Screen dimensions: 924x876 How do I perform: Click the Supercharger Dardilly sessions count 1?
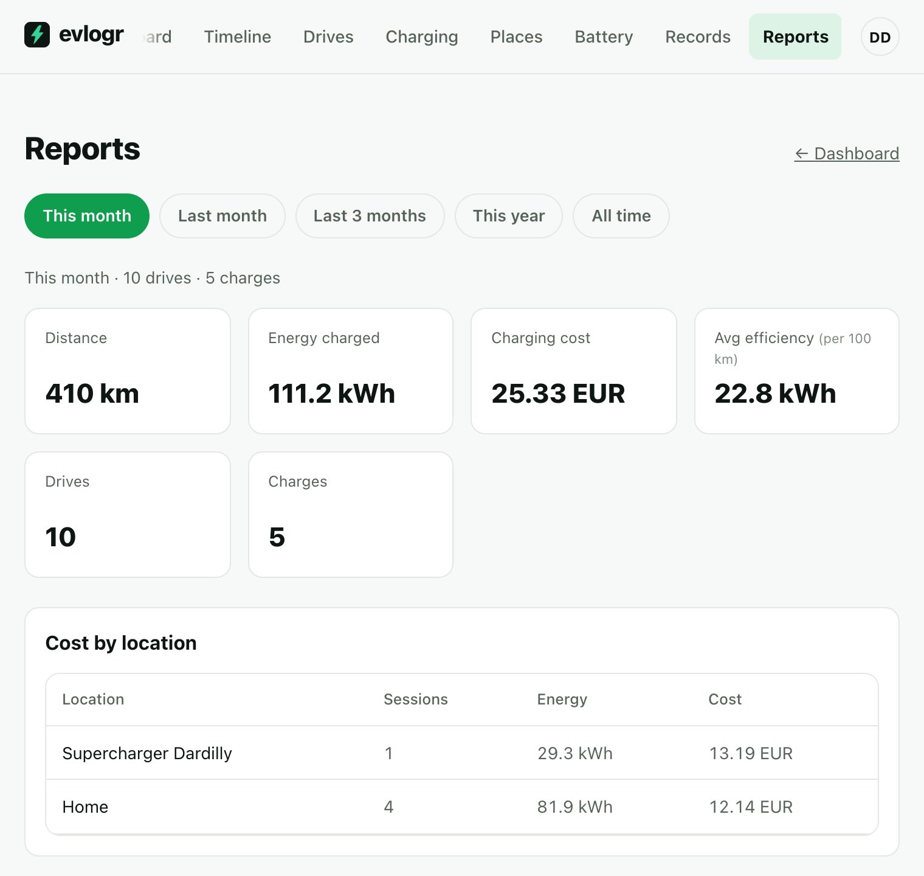tap(388, 753)
